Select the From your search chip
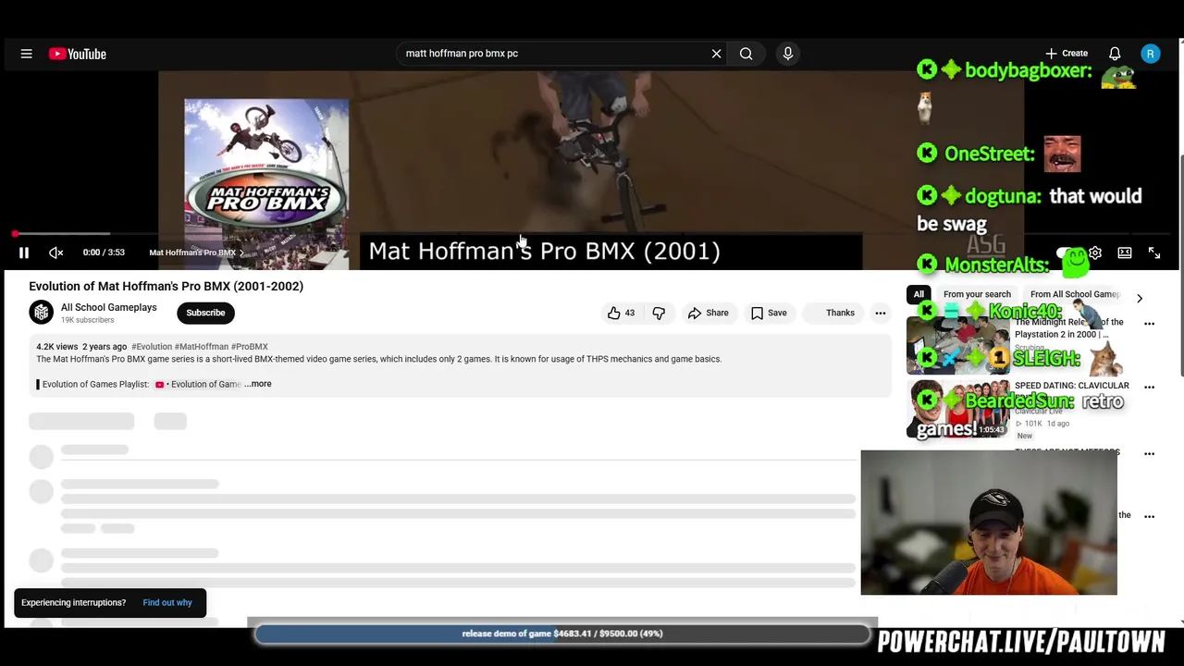 coord(977,294)
